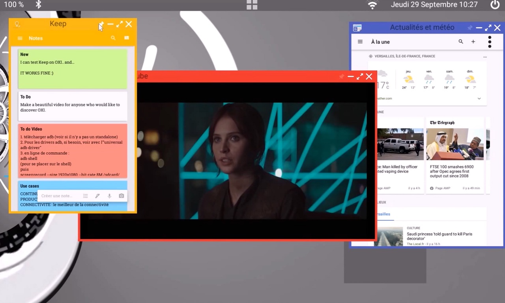Start a drawing note with the pen icon
This screenshot has height=303, width=505.
click(97, 196)
